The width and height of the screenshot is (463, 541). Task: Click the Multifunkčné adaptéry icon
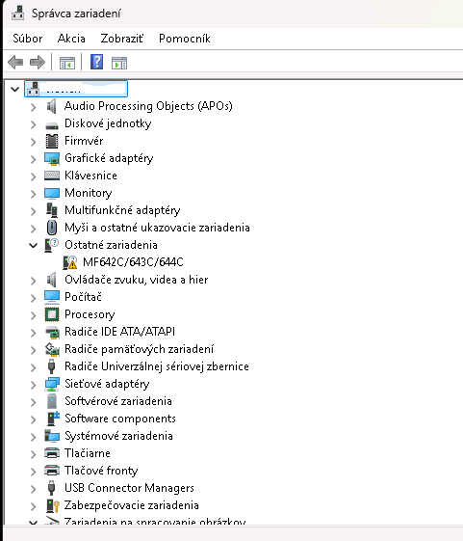52,210
